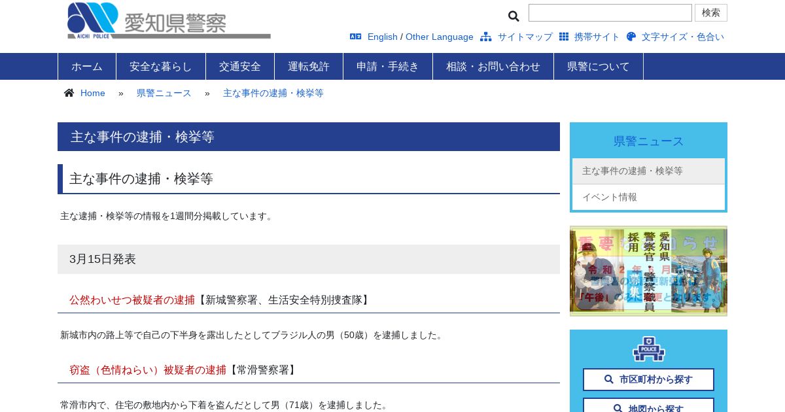This screenshot has height=412, width=785.
Task: Click the Home breadcrumb link
Action: [93, 93]
